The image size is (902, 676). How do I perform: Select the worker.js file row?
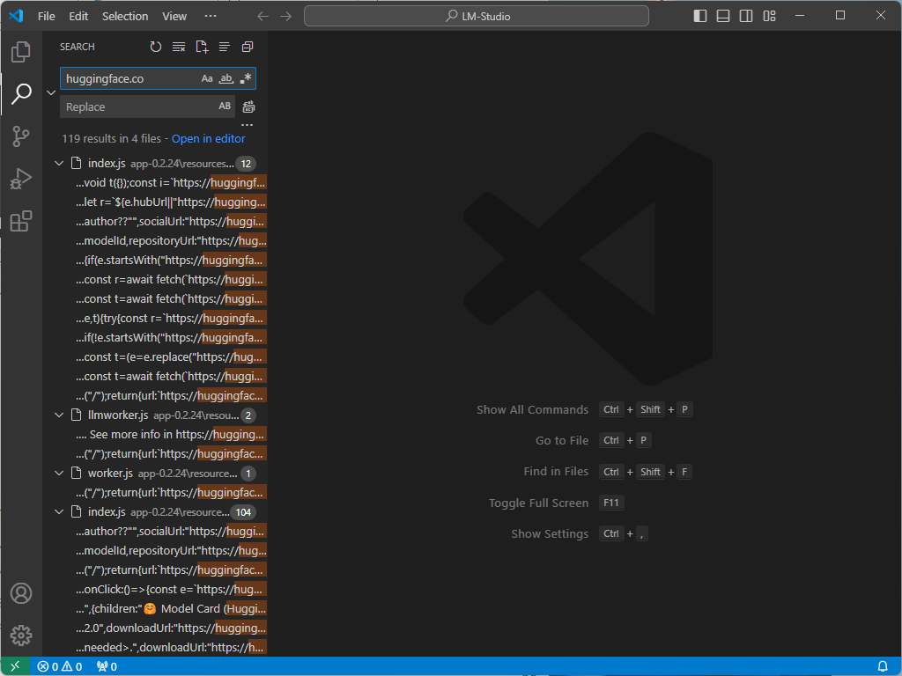pos(155,473)
